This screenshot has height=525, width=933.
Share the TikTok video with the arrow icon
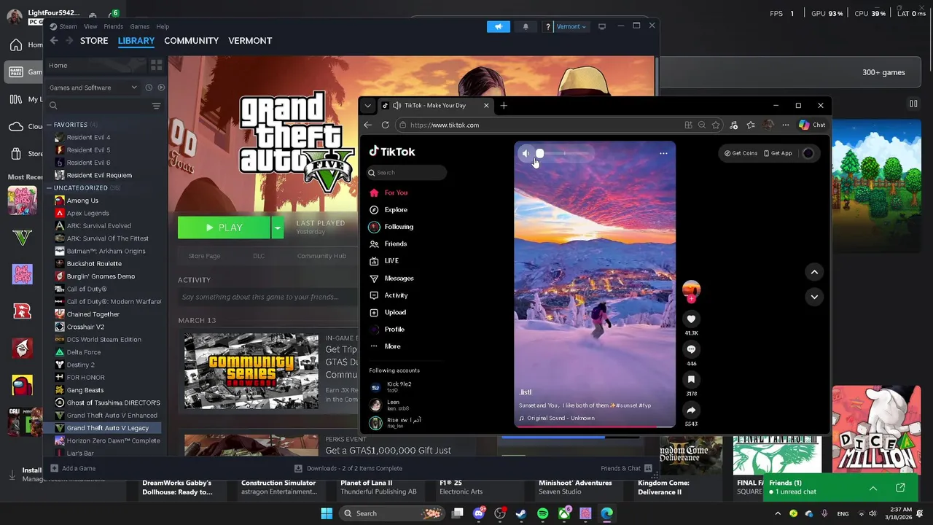point(691,410)
